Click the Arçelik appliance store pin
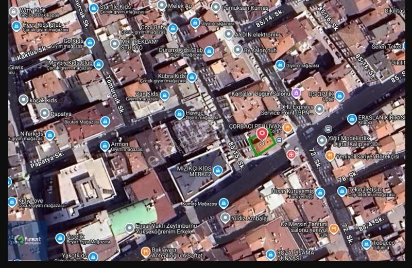 tap(60, 238)
